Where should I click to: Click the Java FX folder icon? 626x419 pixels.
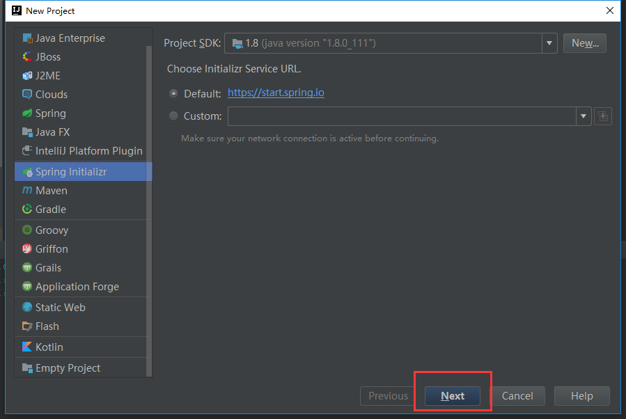pyautogui.click(x=27, y=132)
